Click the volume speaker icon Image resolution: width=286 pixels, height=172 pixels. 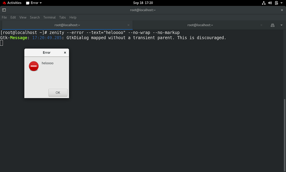tap(270, 3)
